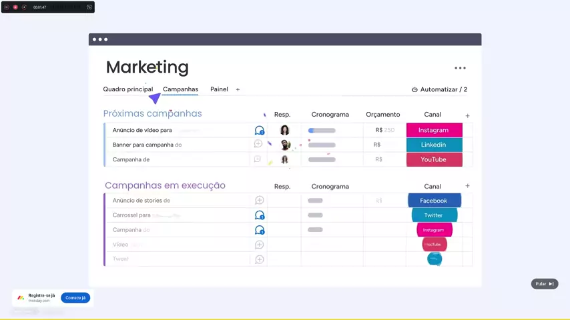Click the add-update icon on 'Anúncio de stories'
Viewport: 570px width, 320px height.
point(259,201)
